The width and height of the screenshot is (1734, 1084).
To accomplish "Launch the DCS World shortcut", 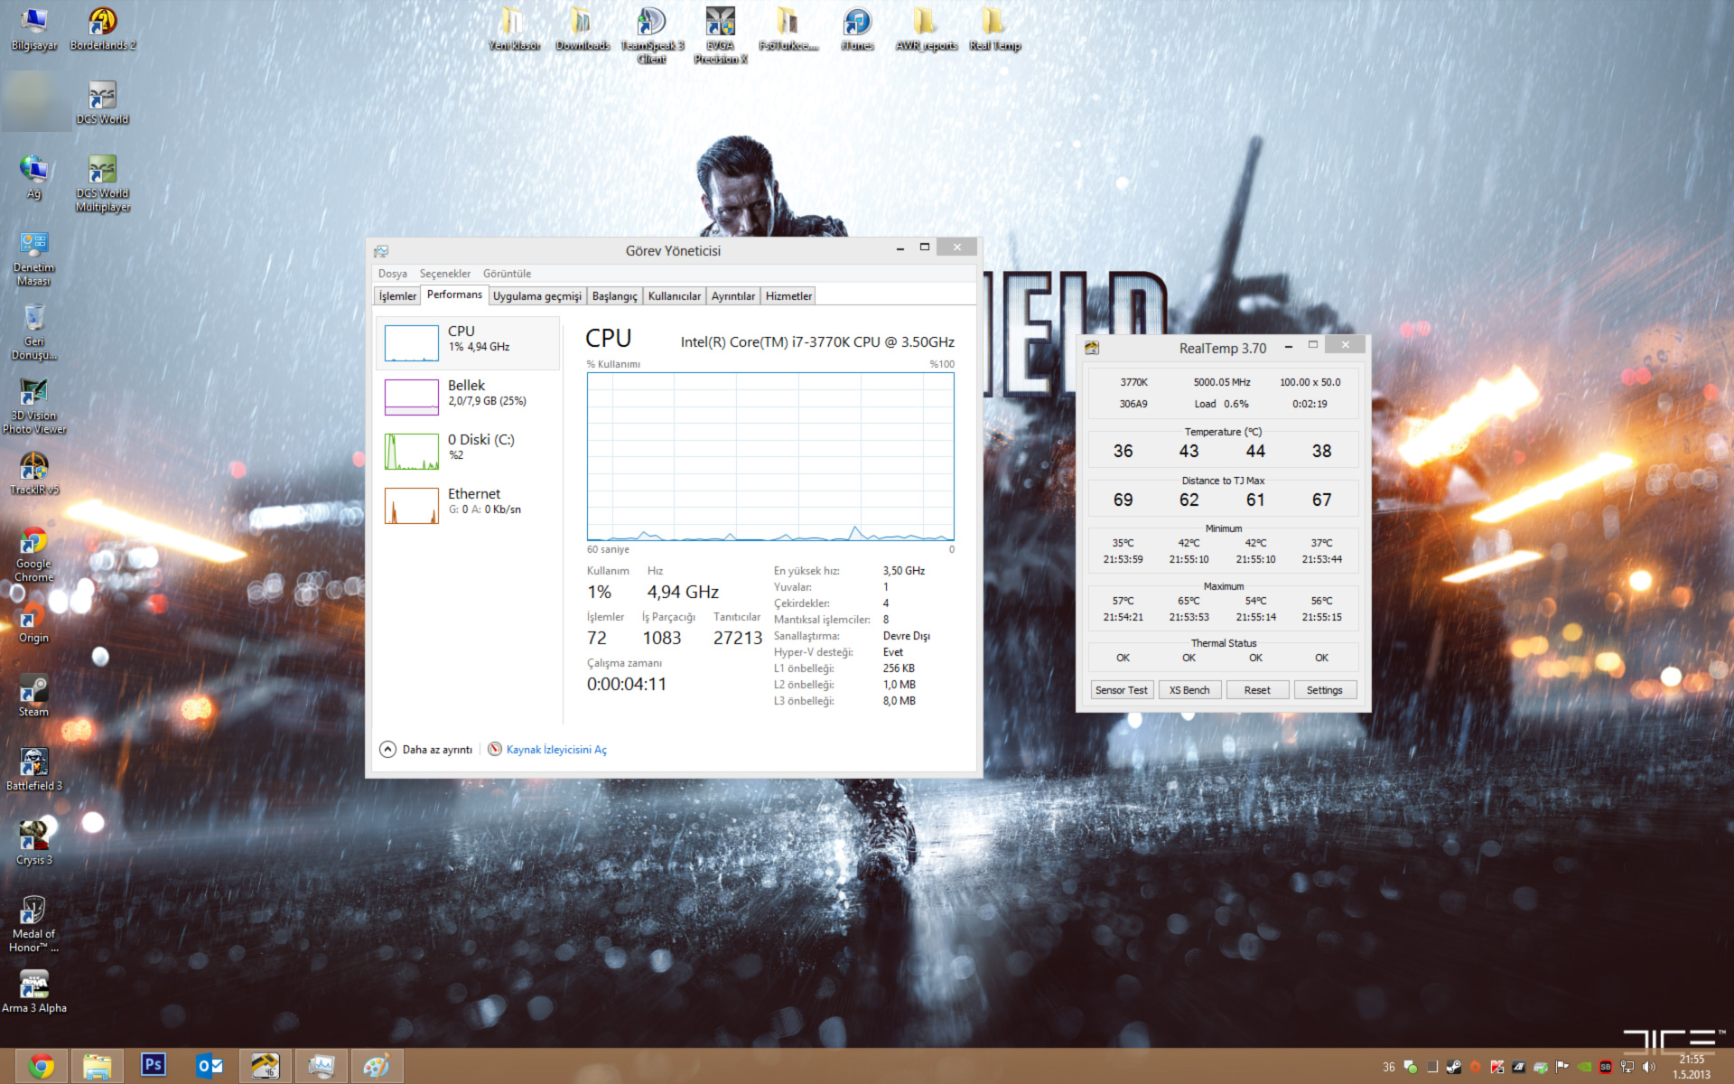I will [102, 102].
